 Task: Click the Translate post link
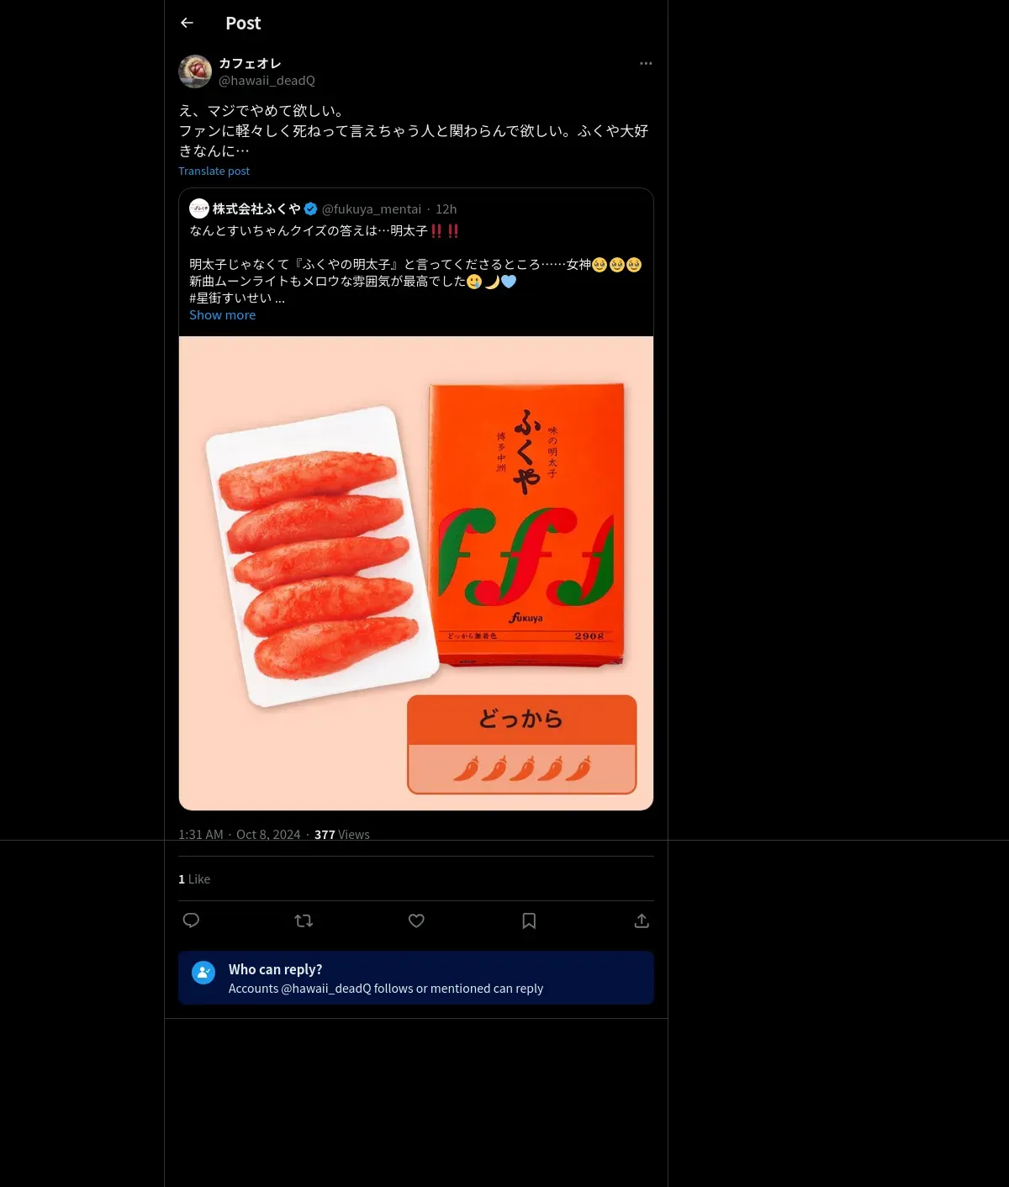pyautogui.click(x=214, y=171)
